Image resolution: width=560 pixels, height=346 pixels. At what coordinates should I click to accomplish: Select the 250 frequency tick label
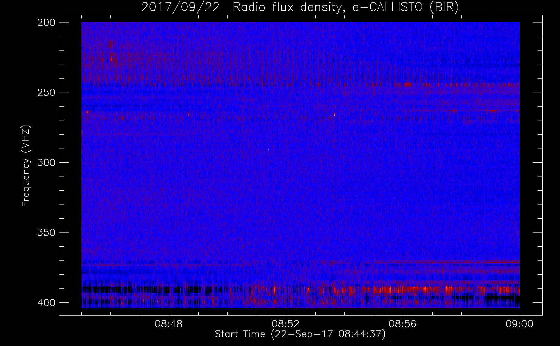click(46, 92)
